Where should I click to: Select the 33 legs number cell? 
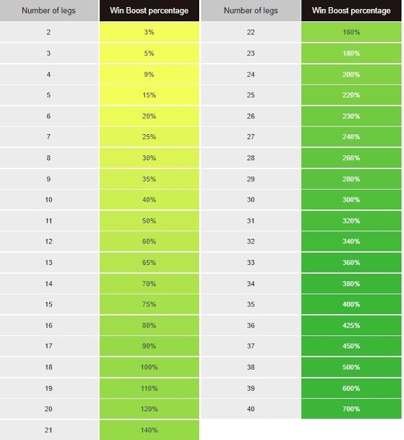coord(250,262)
